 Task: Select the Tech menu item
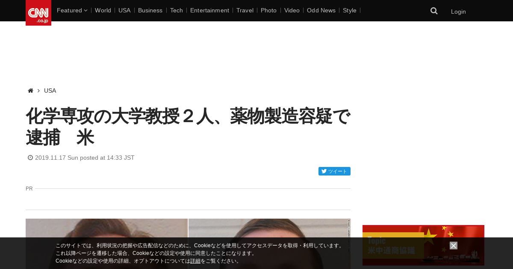[x=177, y=10]
